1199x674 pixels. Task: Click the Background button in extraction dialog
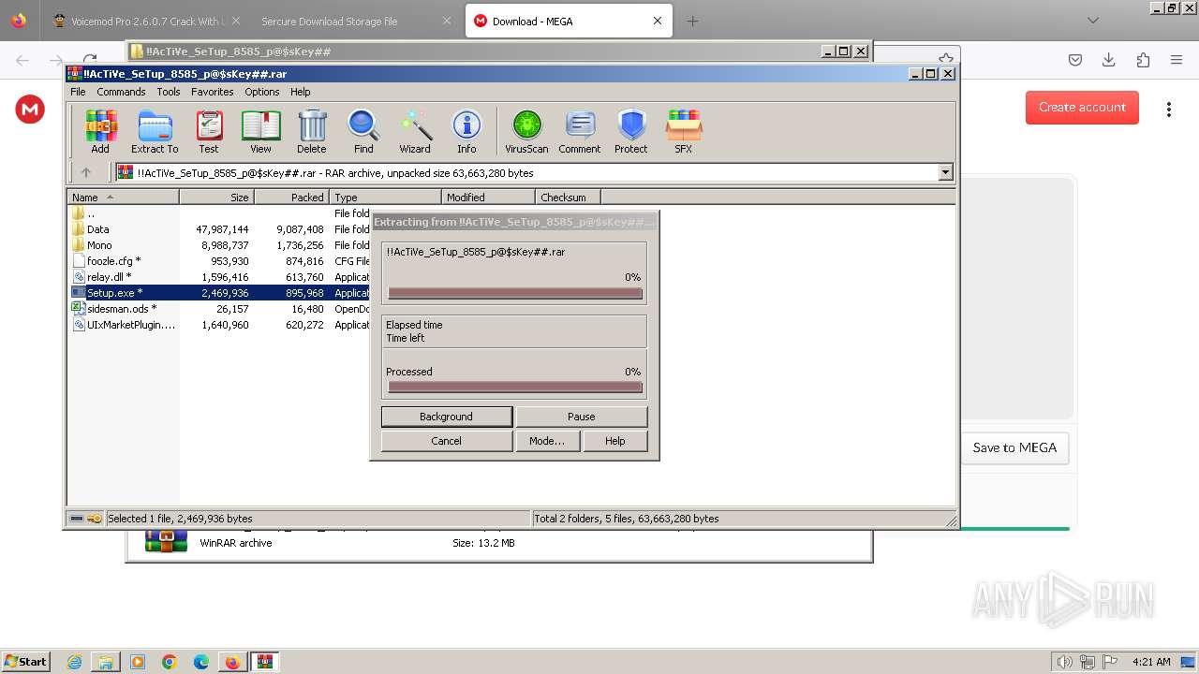(x=446, y=417)
